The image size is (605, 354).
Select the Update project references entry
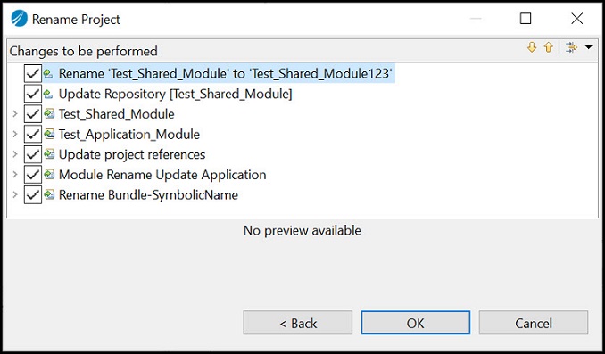click(132, 154)
